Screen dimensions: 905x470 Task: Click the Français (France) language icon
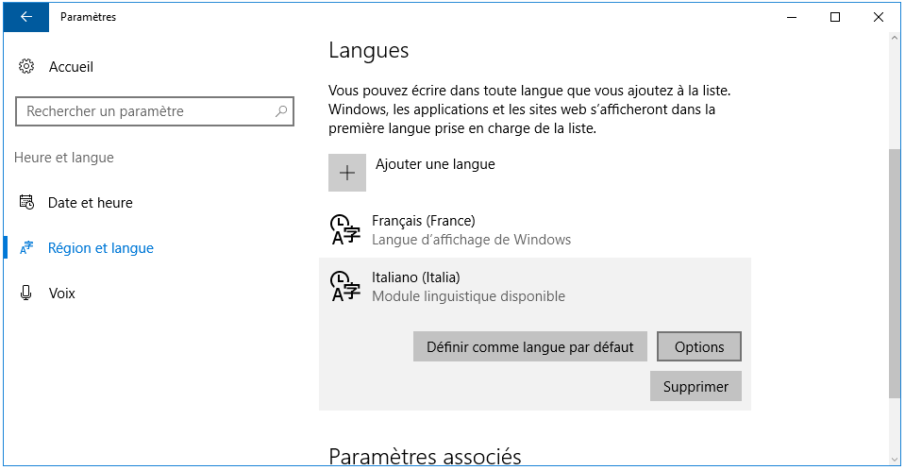pyautogui.click(x=345, y=229)
